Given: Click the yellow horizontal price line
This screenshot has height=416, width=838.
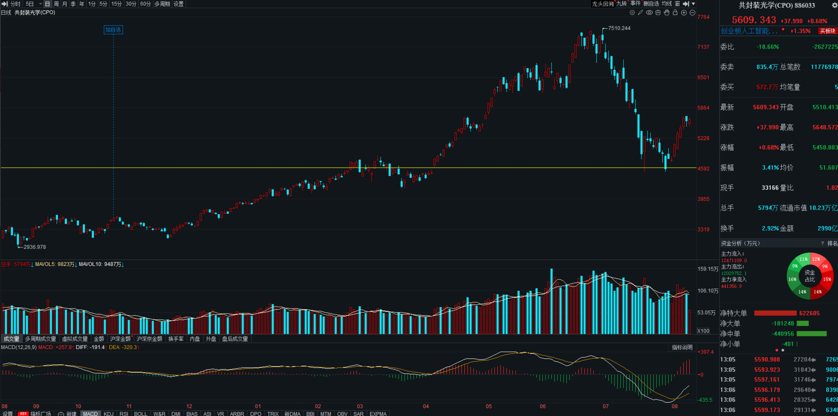Looking at the screenshot, I should pyautogui.click(x=348, y=168).
